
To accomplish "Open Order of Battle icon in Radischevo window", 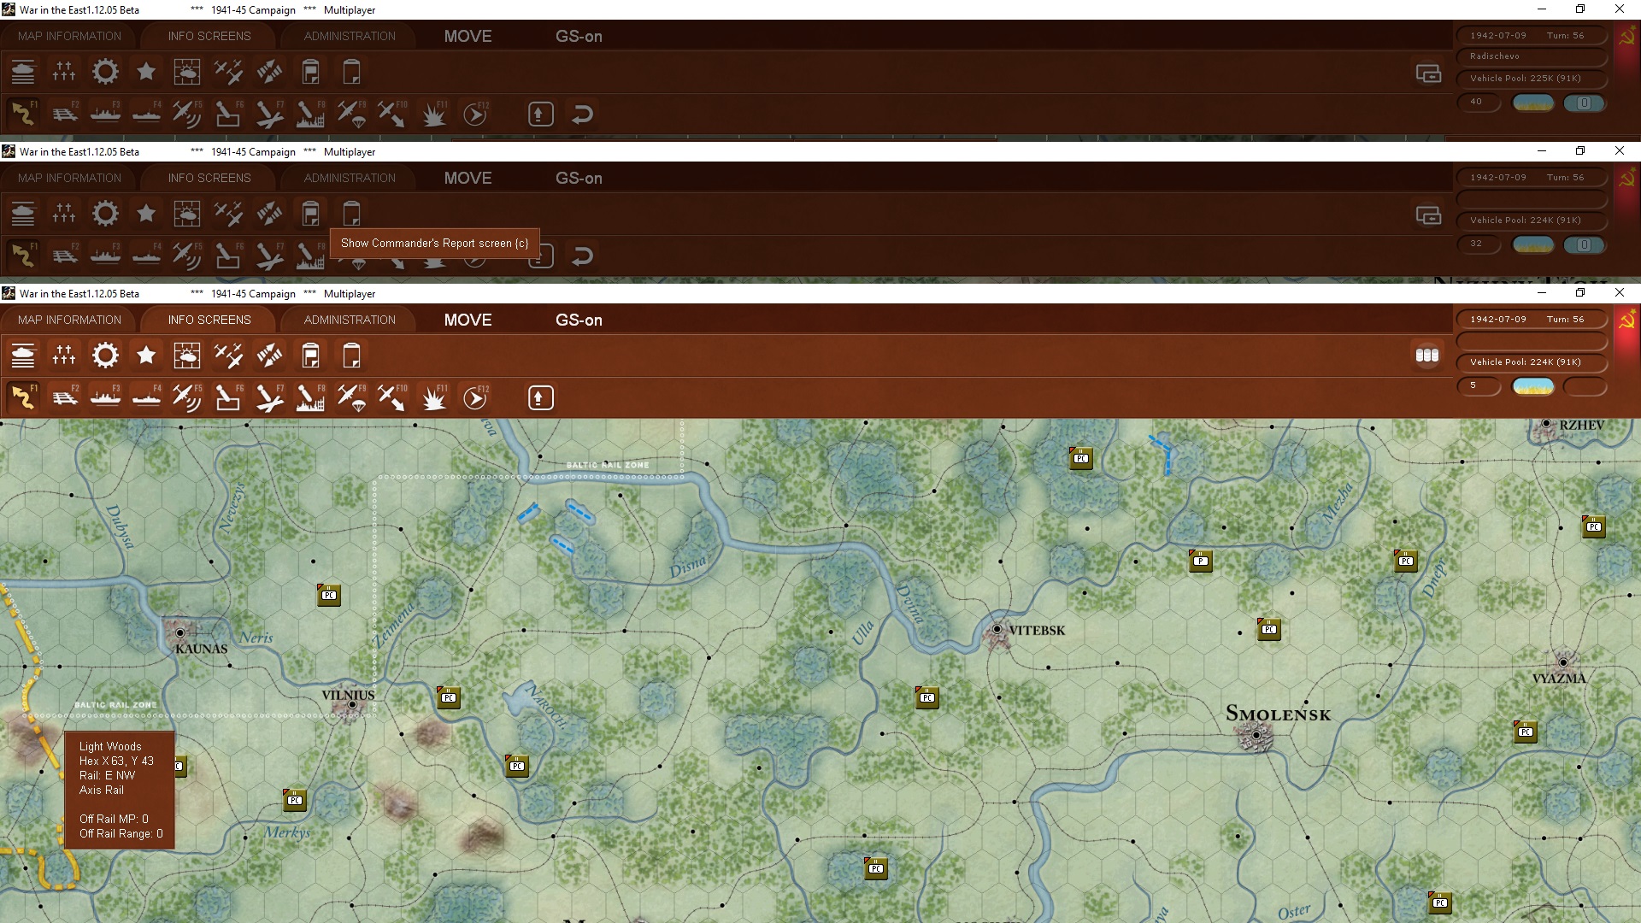I will click(x=23, y=72).
